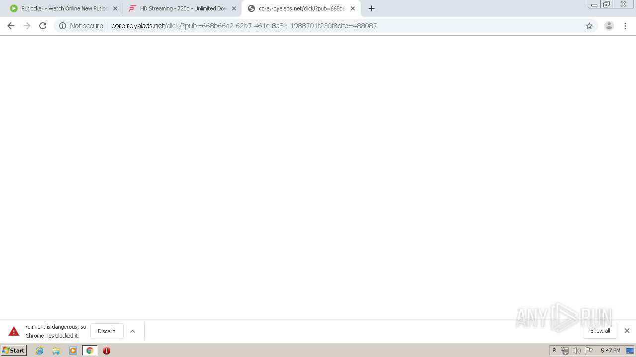Click the 5:47 PM clock
This screenshot has width=636, height=357.
pyautogui.click(x=610, y=351)
